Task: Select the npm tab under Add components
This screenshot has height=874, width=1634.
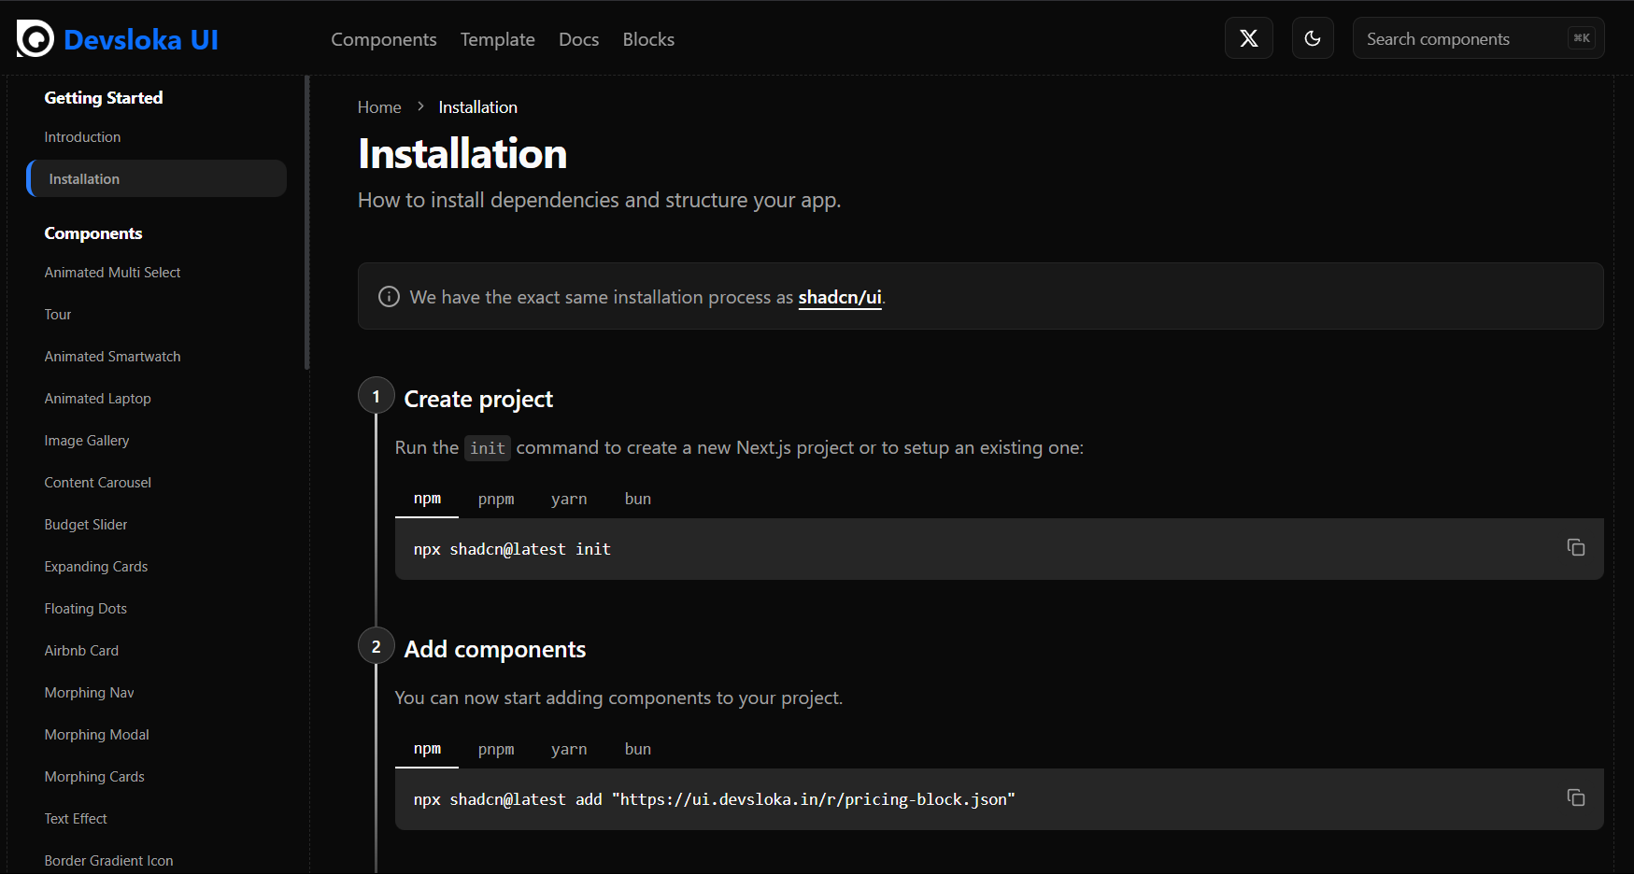Action: click(426, 749)
